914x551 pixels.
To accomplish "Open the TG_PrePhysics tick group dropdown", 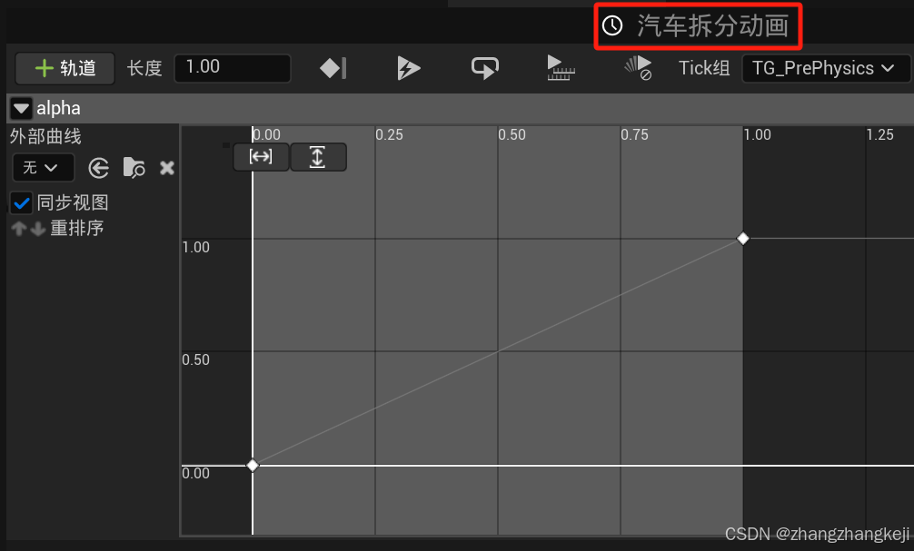I will pyautogui.click(x=825, y=68).
